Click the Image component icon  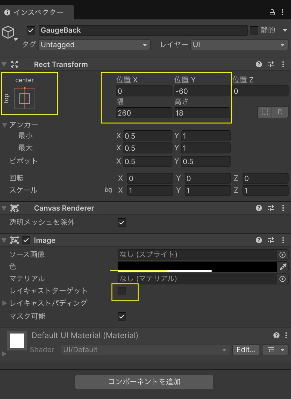(15, 240)
